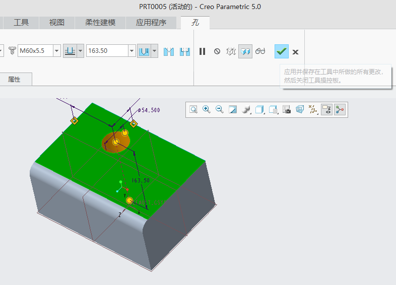Screen dimensions: 396x285
Task: Toggle unattached preview mode icon
Action: click(231, 51)
